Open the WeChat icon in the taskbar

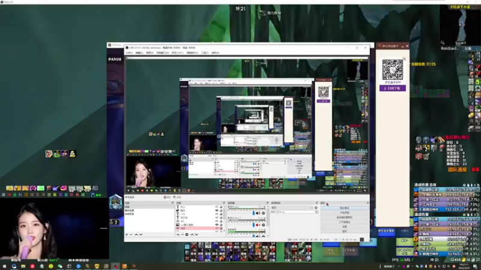(60, 266)
